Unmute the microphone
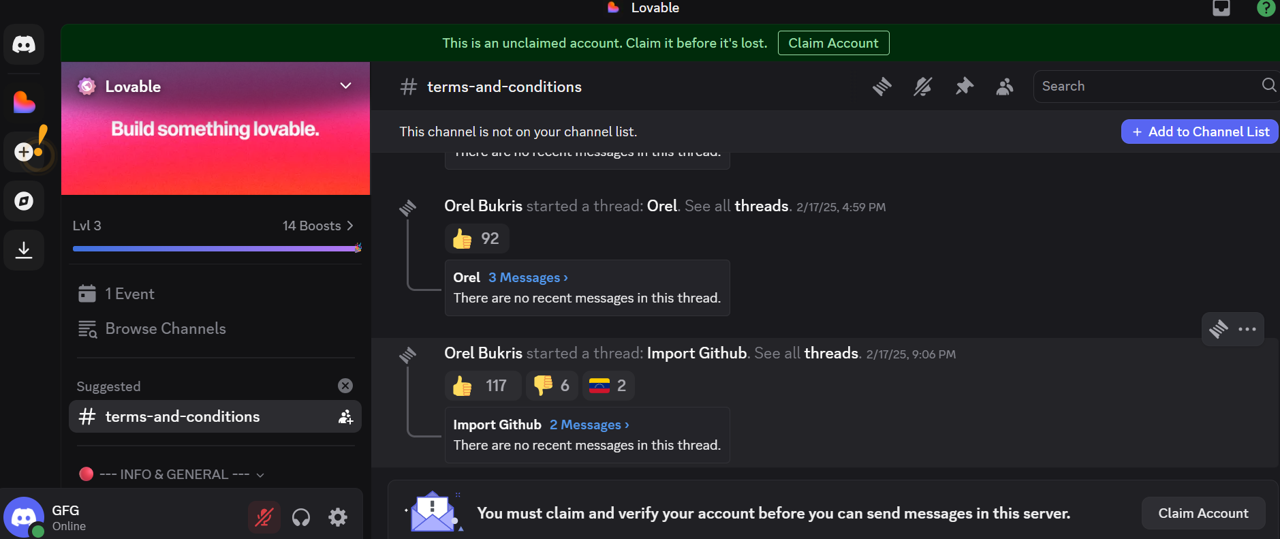Image resolution: width=1280 pixels, height=539 pixels. coord(264,517)
